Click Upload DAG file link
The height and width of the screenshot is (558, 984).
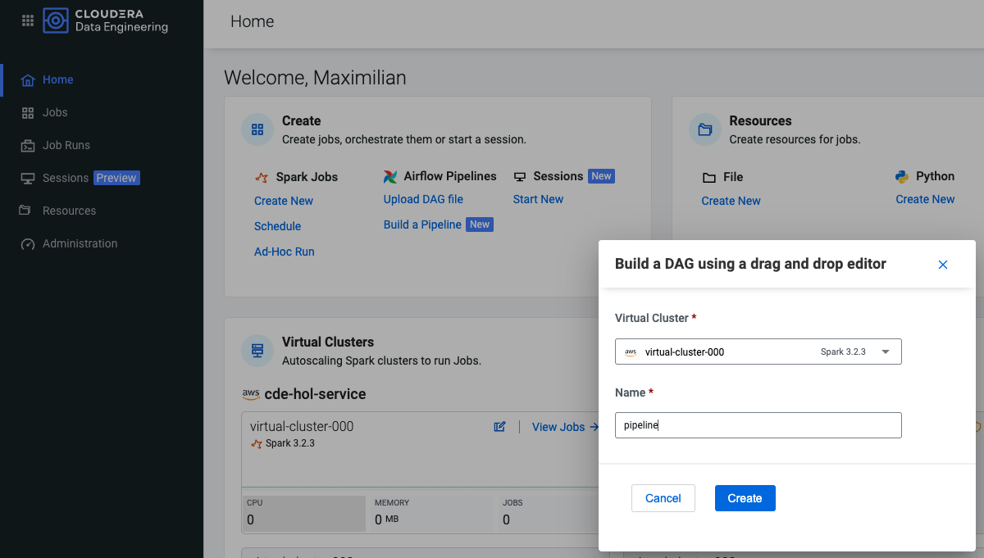423,199
